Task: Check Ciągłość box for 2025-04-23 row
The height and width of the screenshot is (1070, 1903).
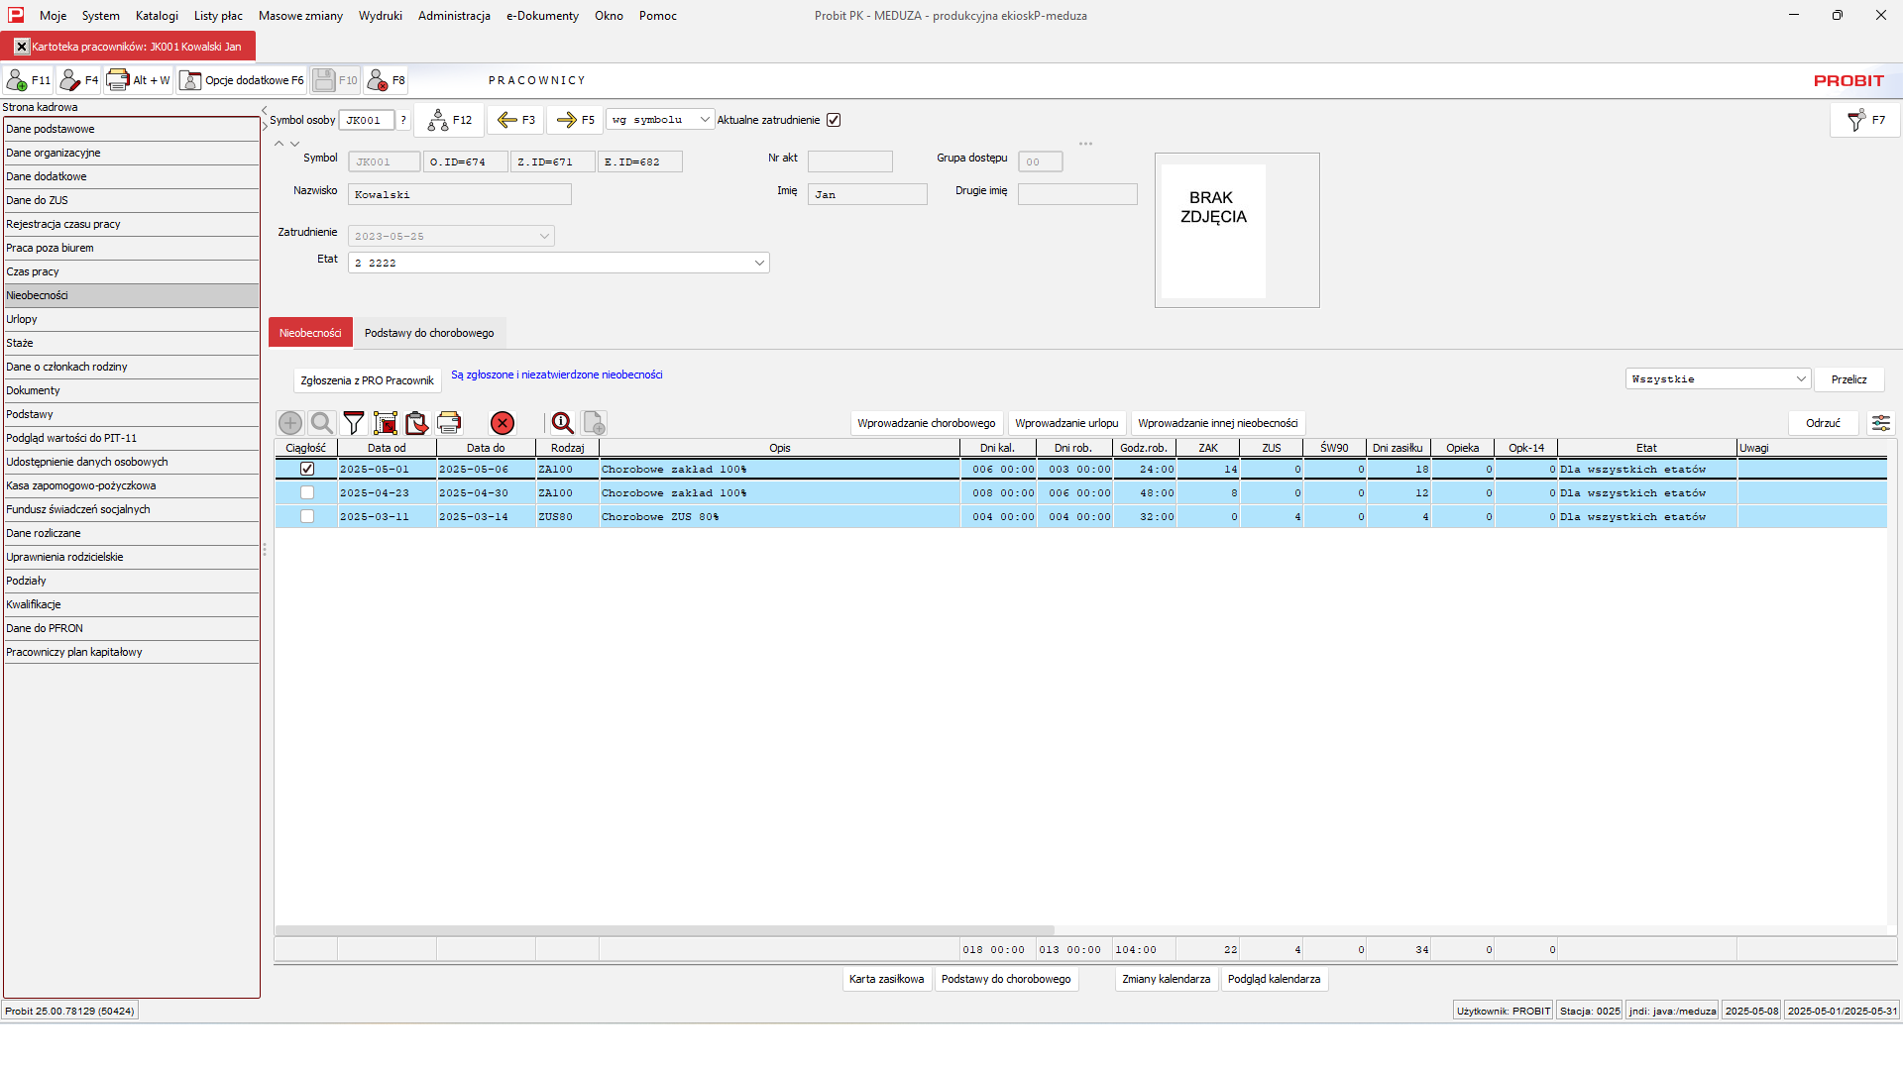Action: (307, 492)
